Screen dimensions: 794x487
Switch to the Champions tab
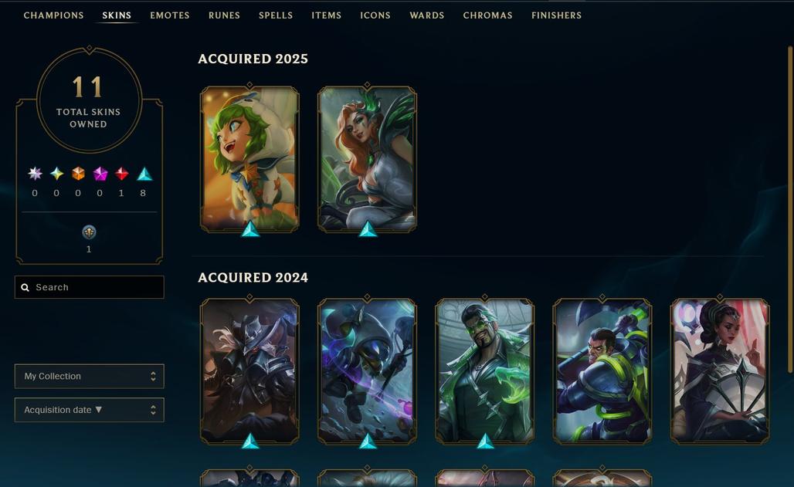coord(53,15)
